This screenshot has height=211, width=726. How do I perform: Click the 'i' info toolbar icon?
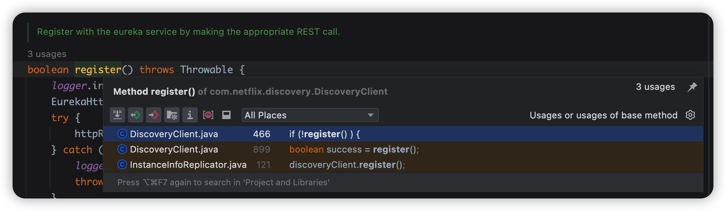click(x=190, y=115)
